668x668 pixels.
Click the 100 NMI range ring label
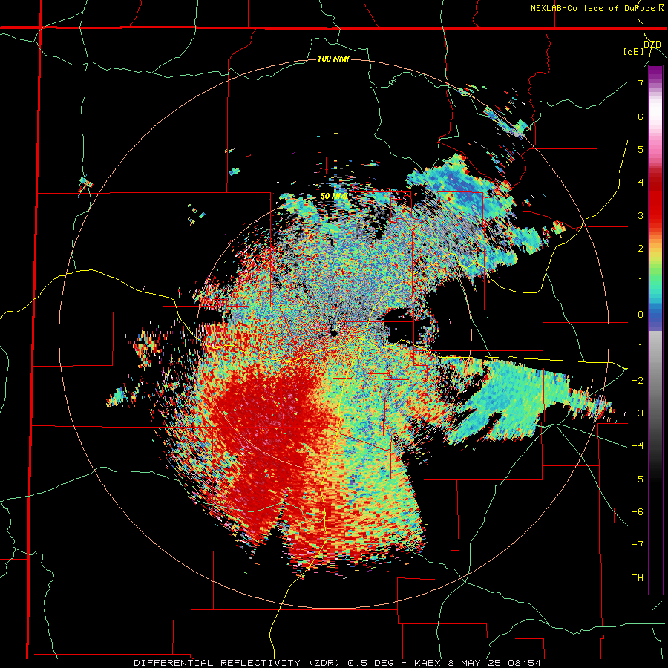pos(333,59)
